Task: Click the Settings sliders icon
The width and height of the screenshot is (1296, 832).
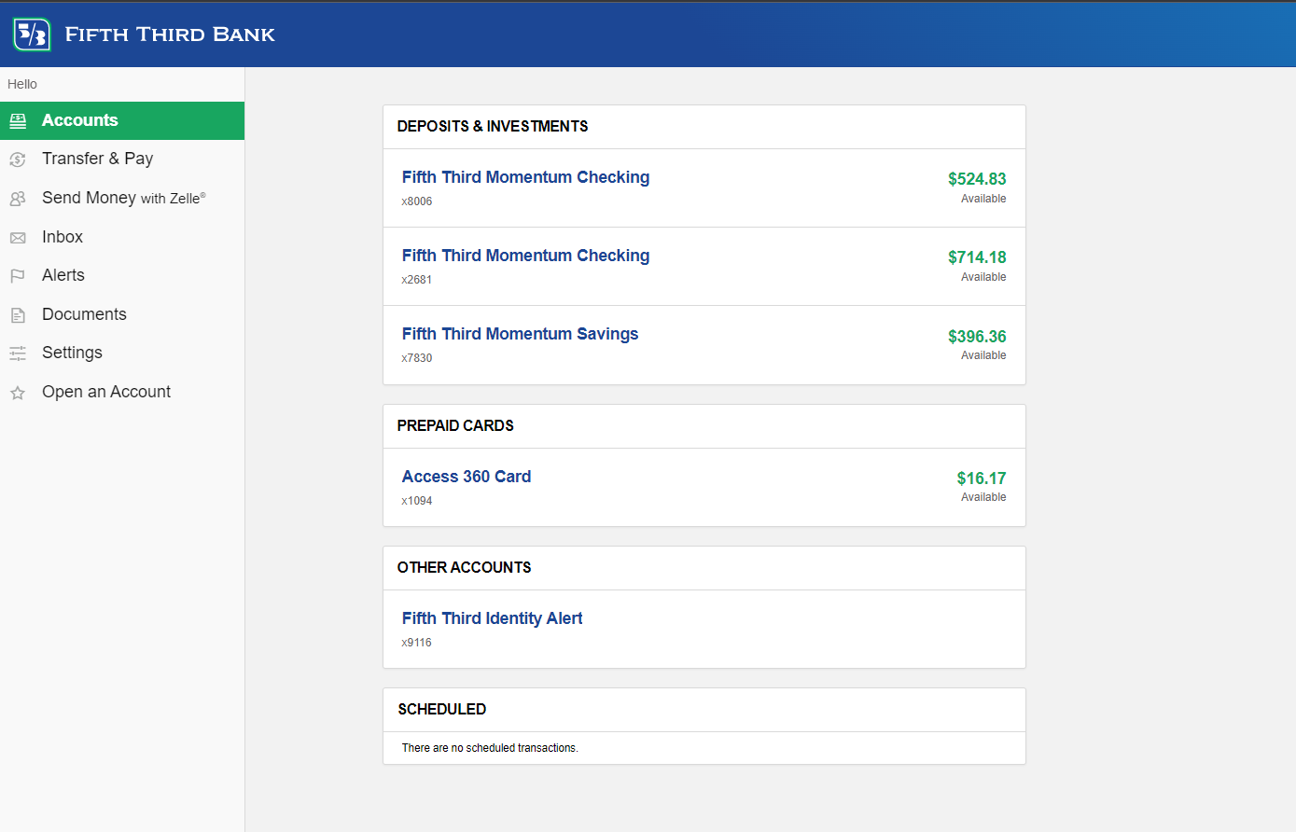Action: [18, 354]
